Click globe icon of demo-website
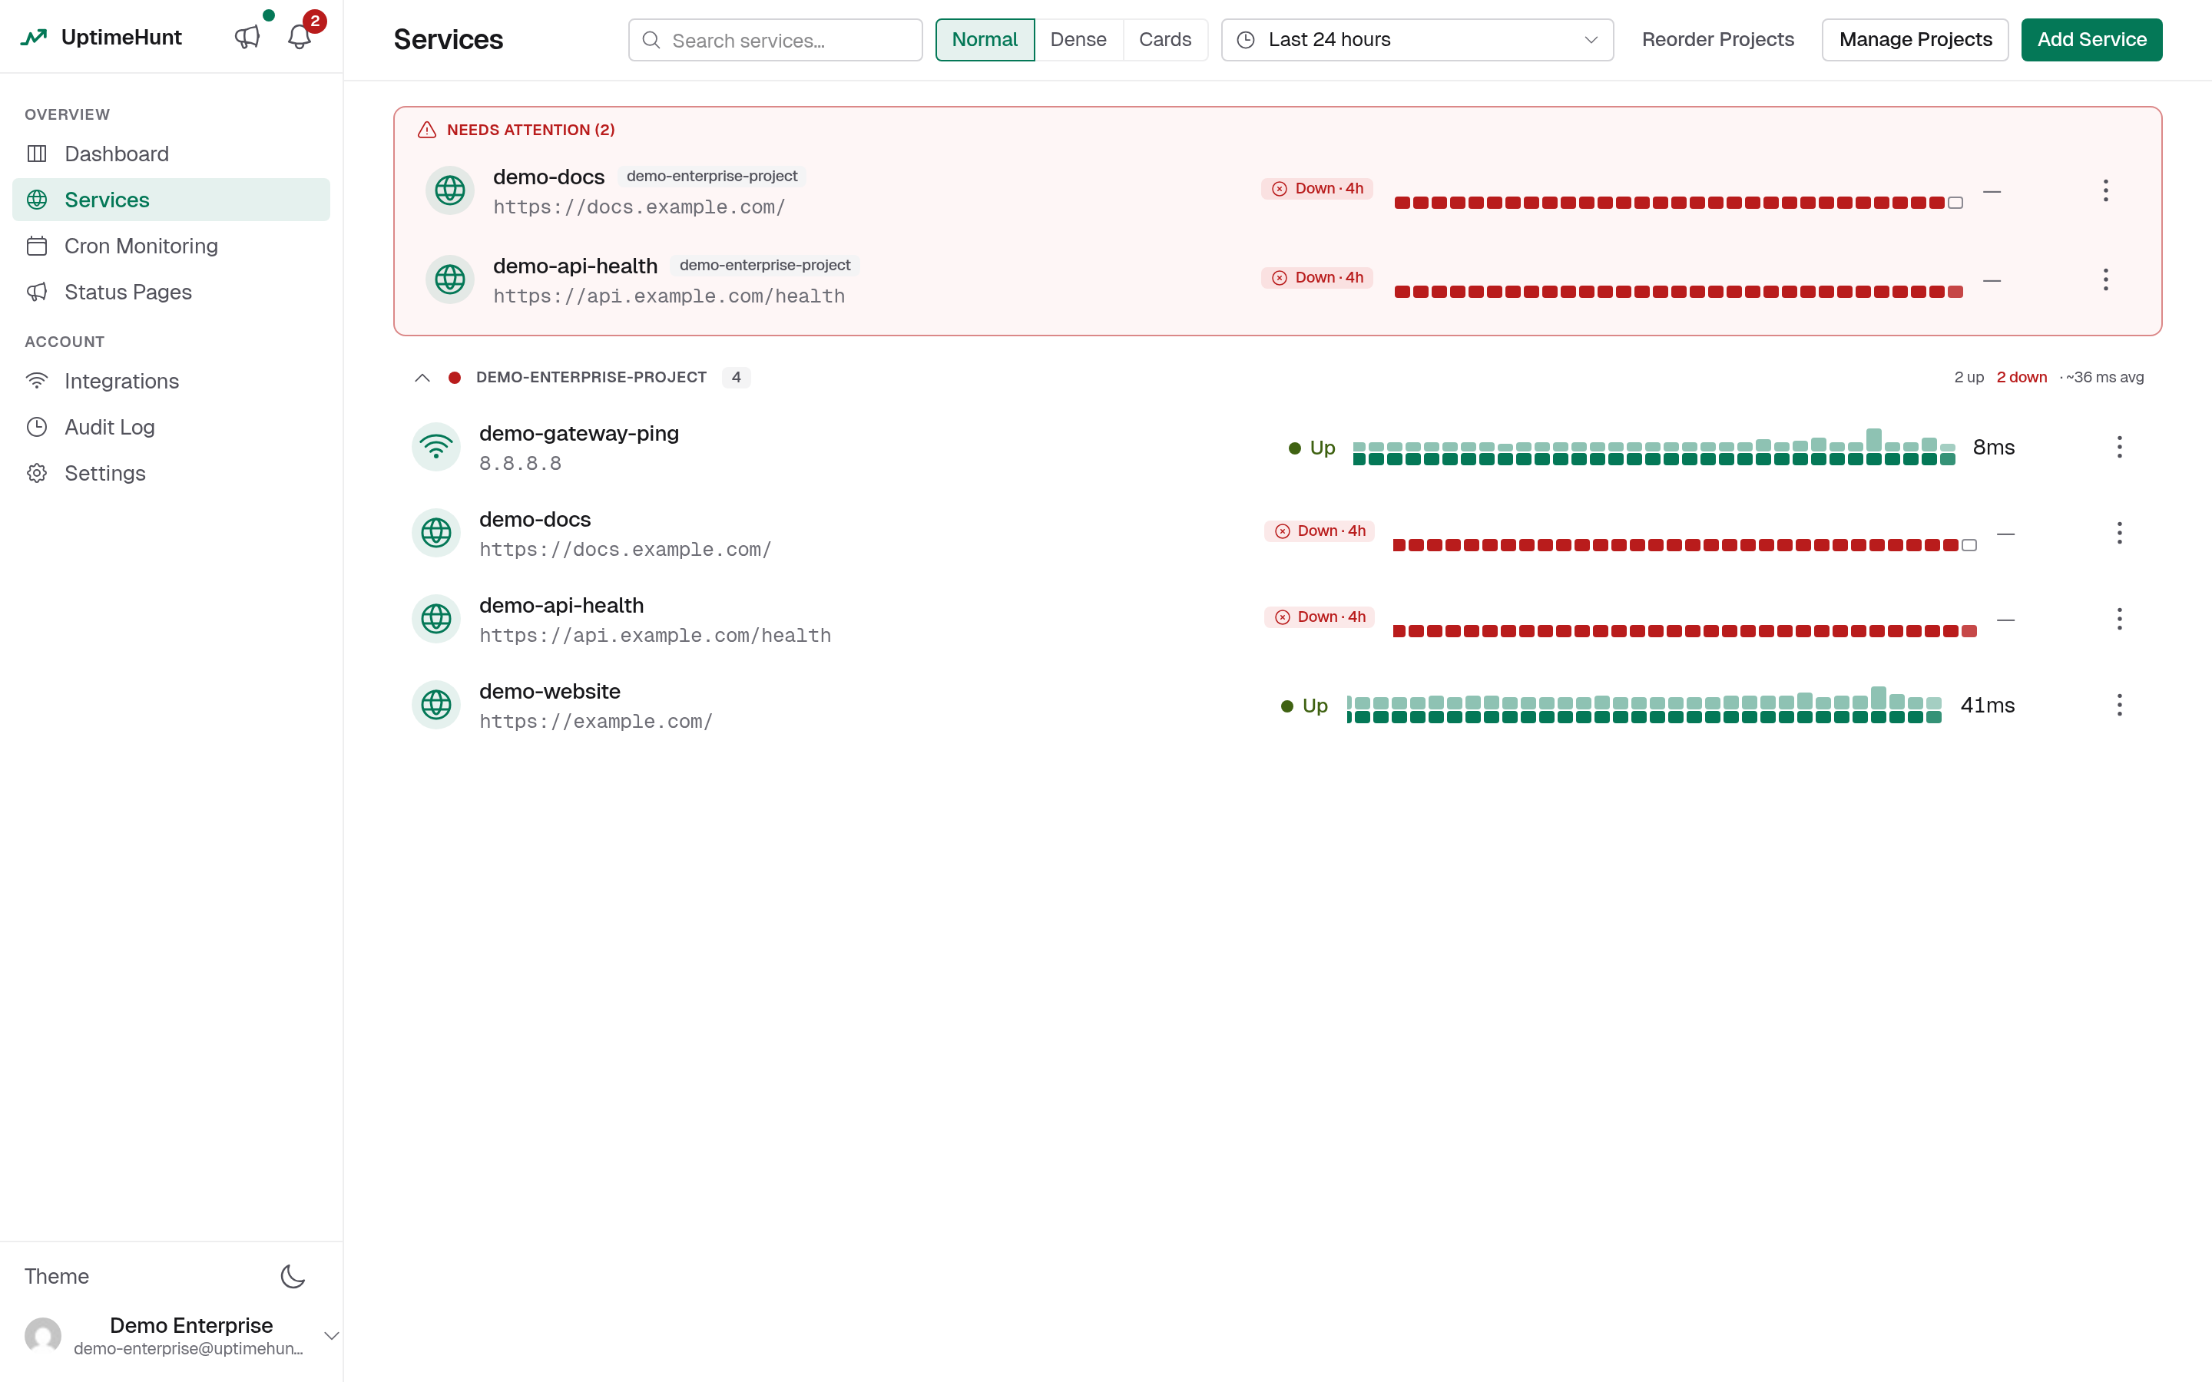This screenshot has width=2212, height=1382. click(436, 705)
